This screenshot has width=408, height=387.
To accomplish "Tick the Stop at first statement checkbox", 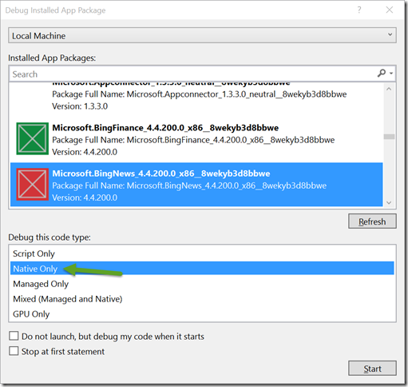I will 14,351.
